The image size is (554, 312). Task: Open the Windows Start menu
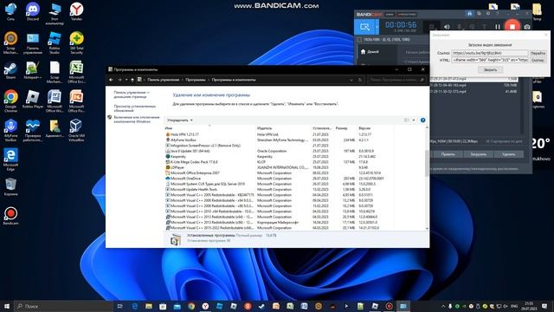[6, 306]
